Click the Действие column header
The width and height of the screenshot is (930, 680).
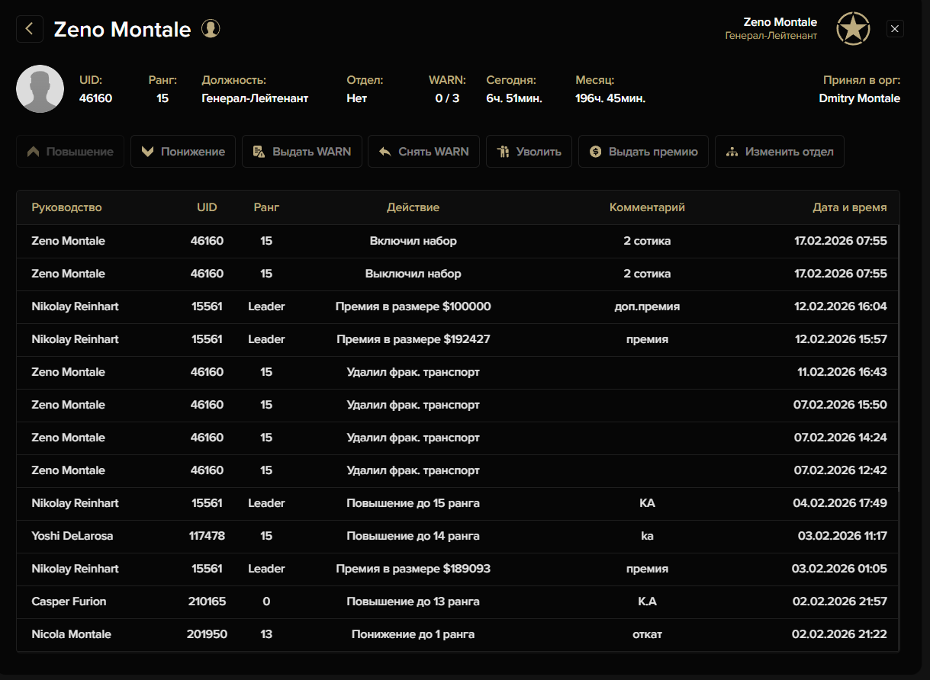pyautogui.click(x=413, y=207)
